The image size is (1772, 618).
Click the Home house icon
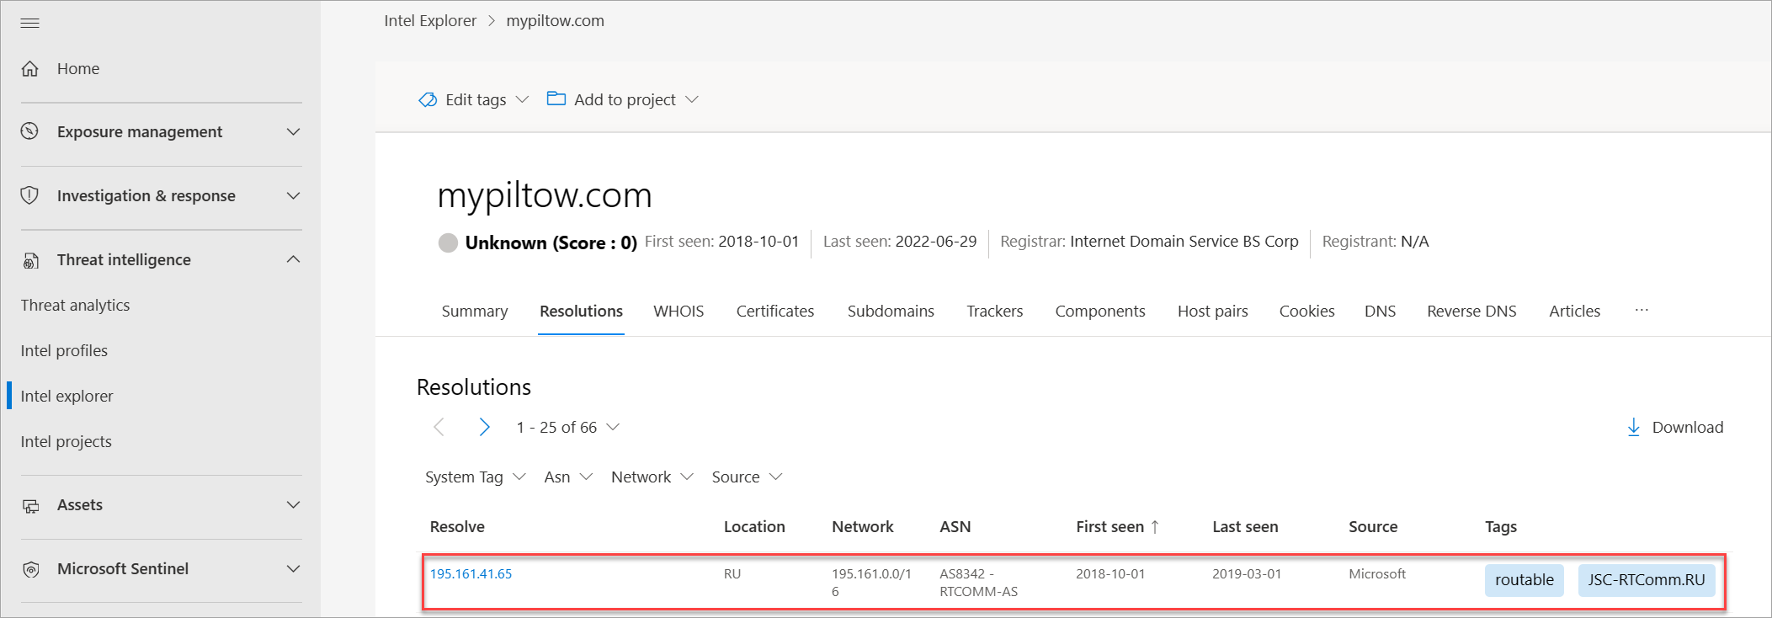[30, 69]
